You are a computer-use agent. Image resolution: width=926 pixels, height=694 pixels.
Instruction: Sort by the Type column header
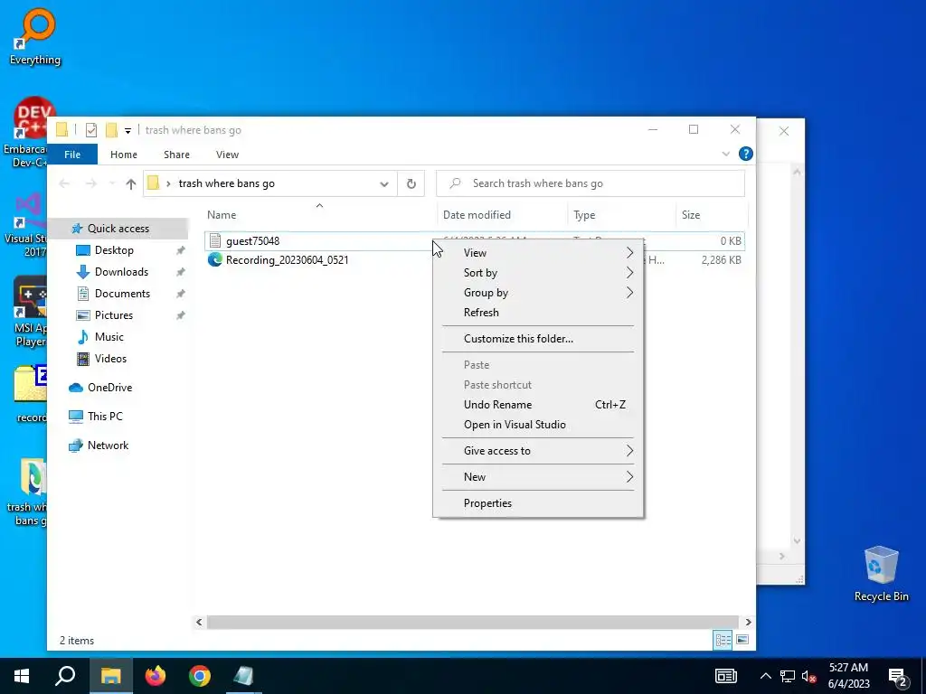tap(621, 215)
